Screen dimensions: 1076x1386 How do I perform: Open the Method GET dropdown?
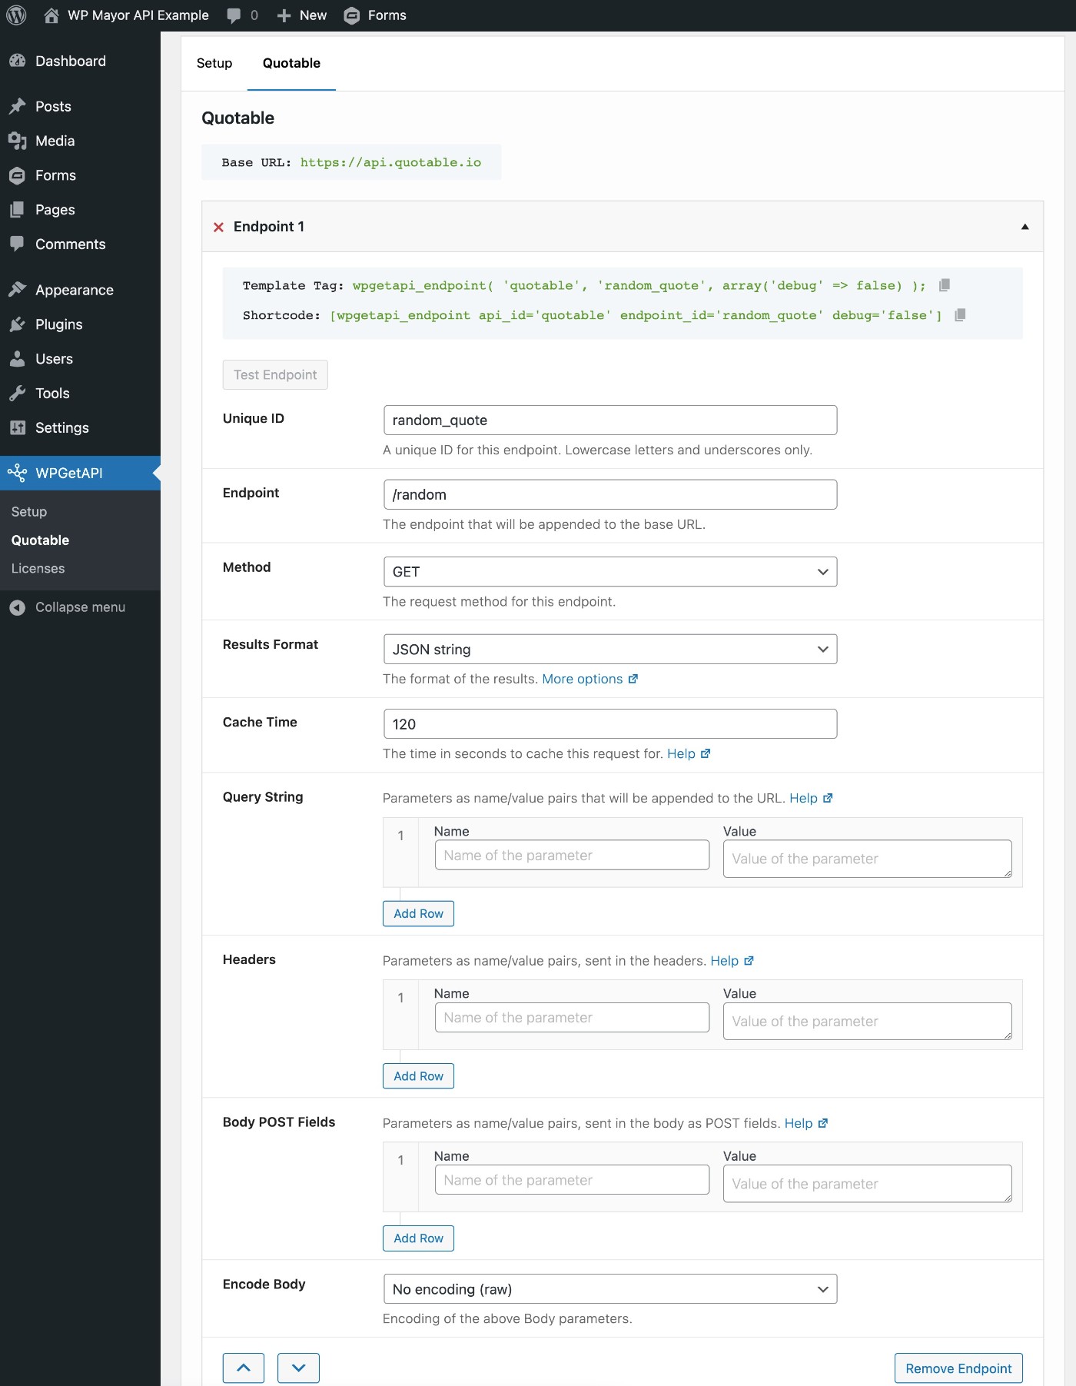(610, 572)
